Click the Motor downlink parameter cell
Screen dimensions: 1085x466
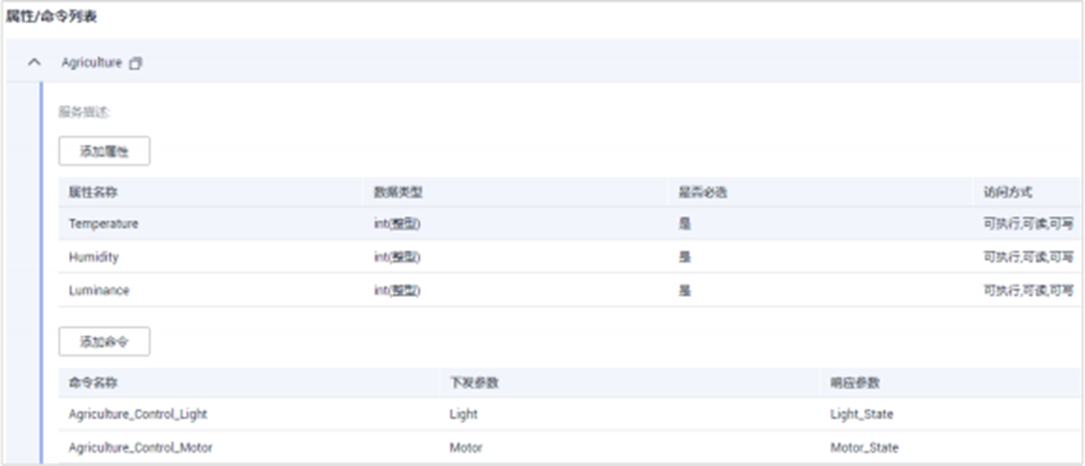(465, 447)
